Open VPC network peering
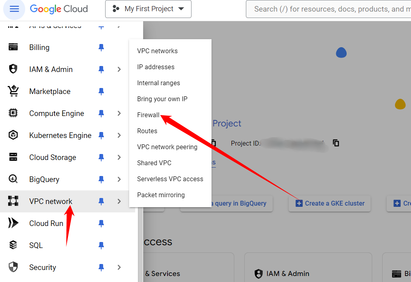 (170, 147)
